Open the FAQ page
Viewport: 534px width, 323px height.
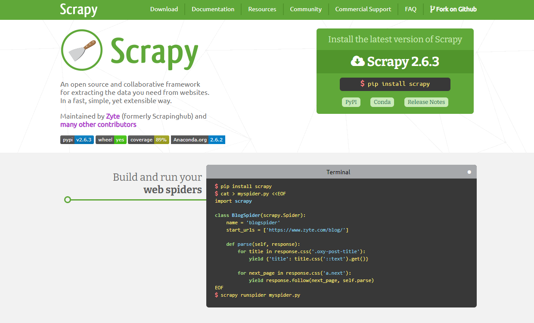[411, 9]
